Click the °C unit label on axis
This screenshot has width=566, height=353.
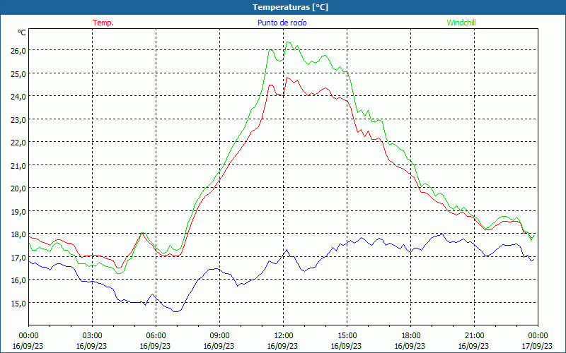tap(22, 32)
